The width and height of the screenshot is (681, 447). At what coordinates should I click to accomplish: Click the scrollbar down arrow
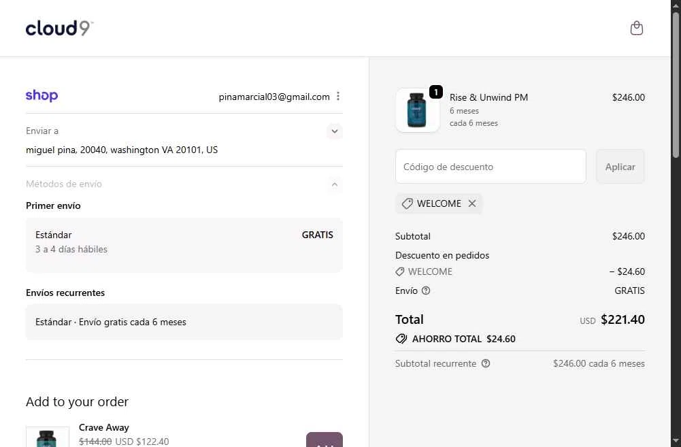pos(676,442)
